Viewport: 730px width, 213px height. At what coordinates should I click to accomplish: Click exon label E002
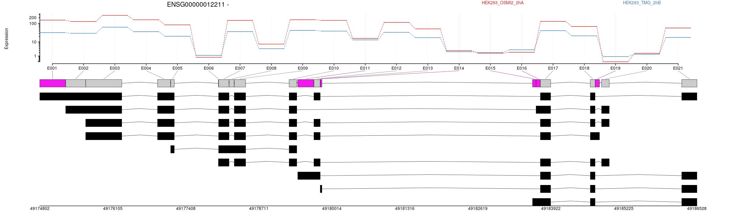click(x=83, y=68)
